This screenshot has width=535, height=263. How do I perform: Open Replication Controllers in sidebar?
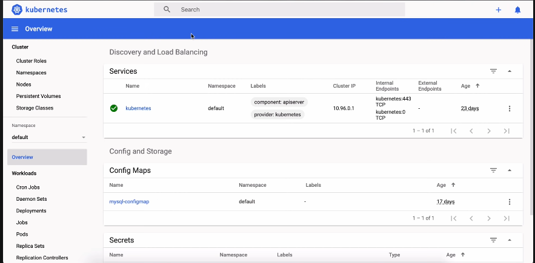42,258
